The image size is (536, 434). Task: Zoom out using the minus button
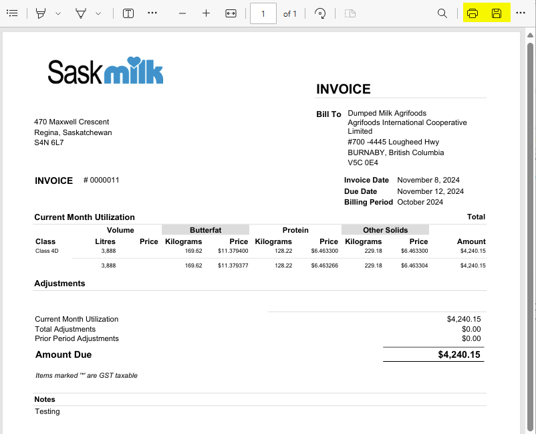pyautogui.click(x=182, y=13)
